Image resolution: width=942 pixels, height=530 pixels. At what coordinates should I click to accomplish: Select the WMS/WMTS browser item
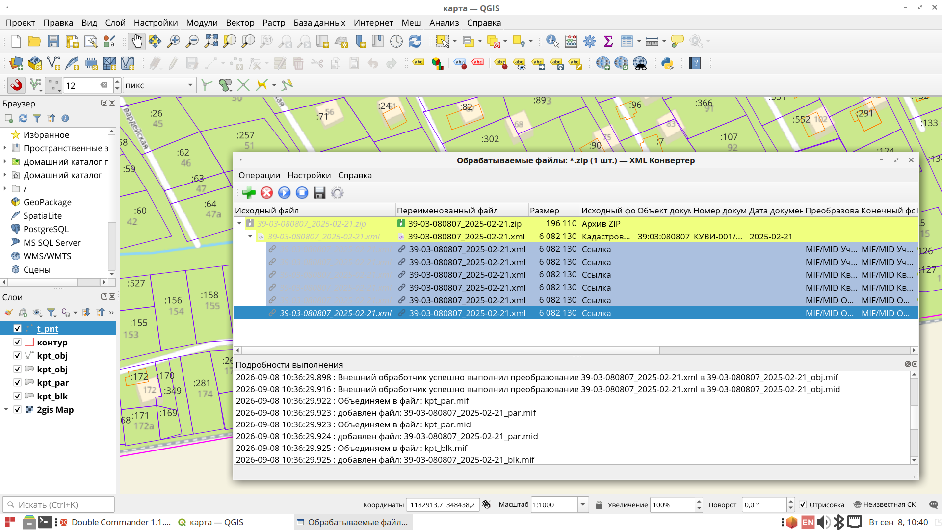47,256
